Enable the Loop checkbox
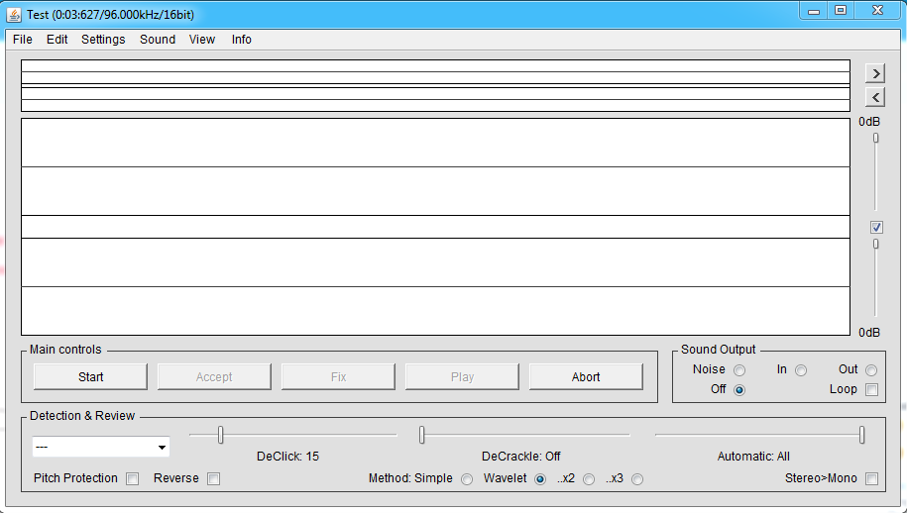The width and height of the screenshot is (907, 513). pyautogui.click(x=871, y=390)
